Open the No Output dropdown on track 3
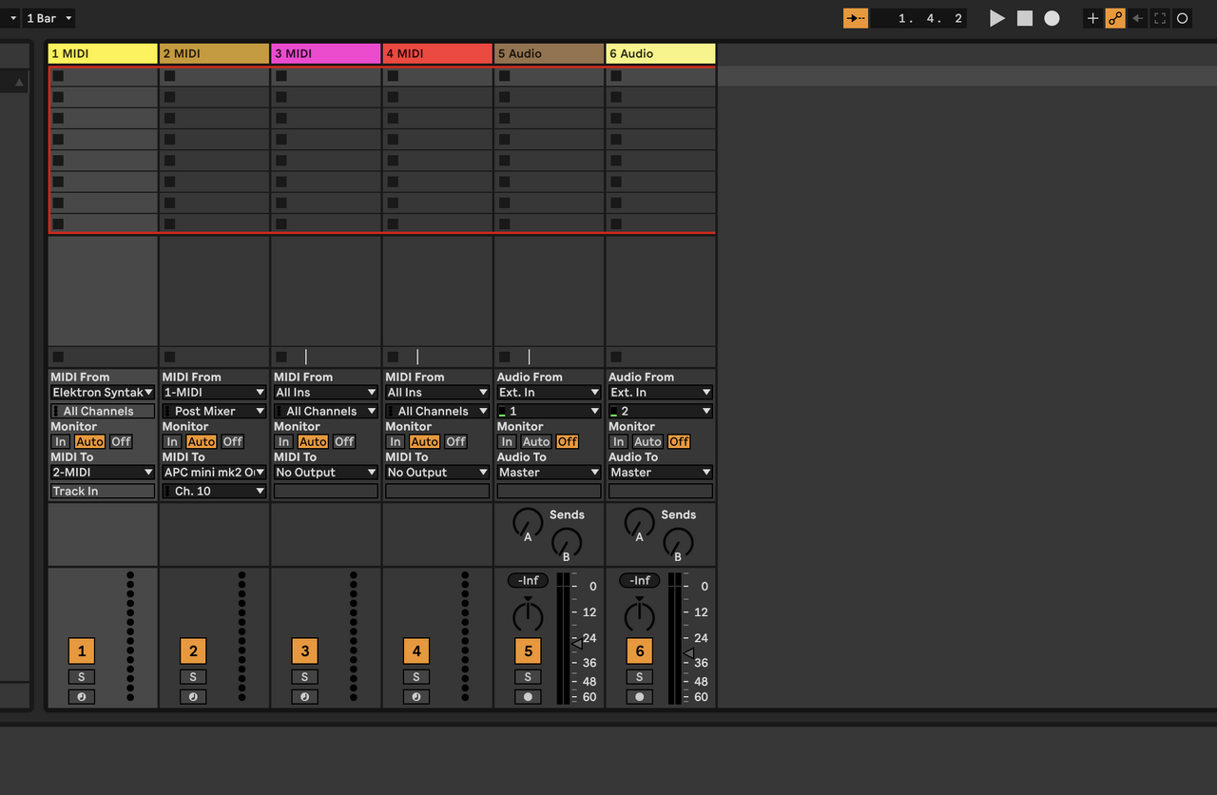Viewport: 1217px width, 795px height. [x=325, y=472]
